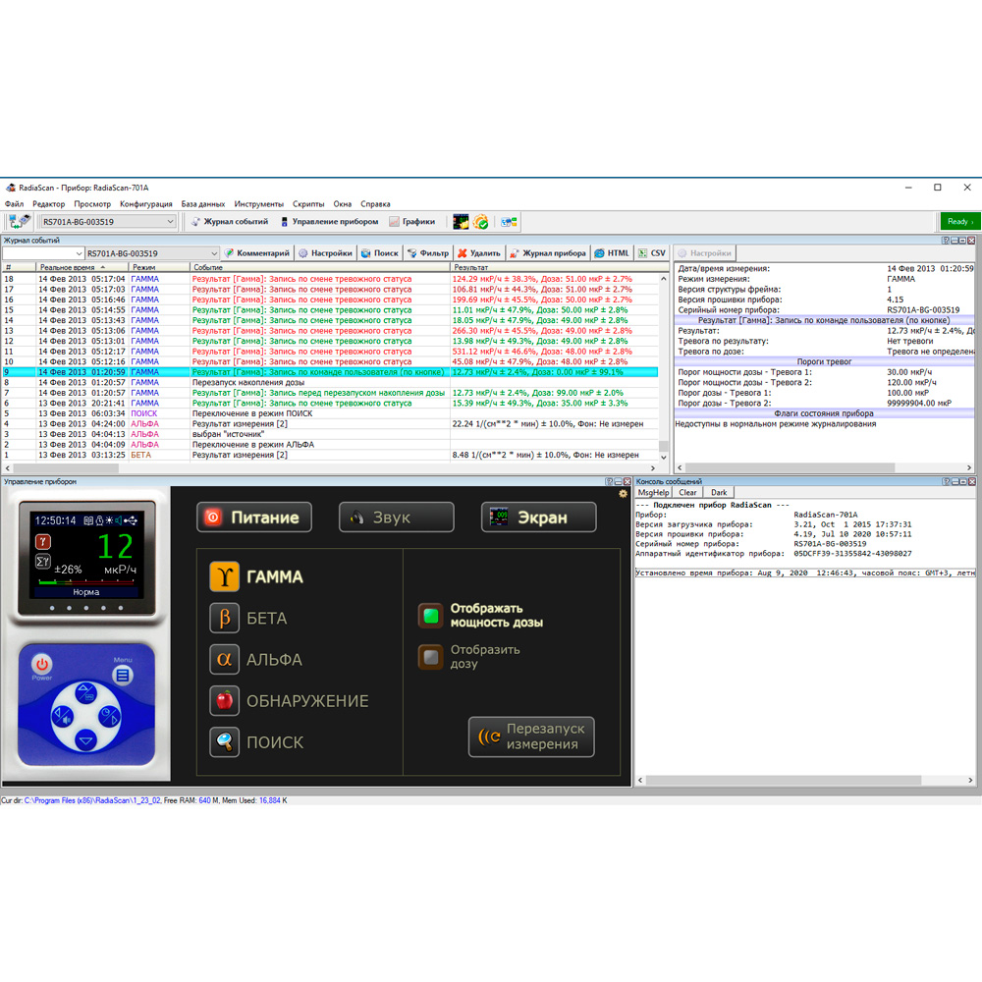Click Удалить in the journal toolbar
982x982 pixels.
click(479, 253)
